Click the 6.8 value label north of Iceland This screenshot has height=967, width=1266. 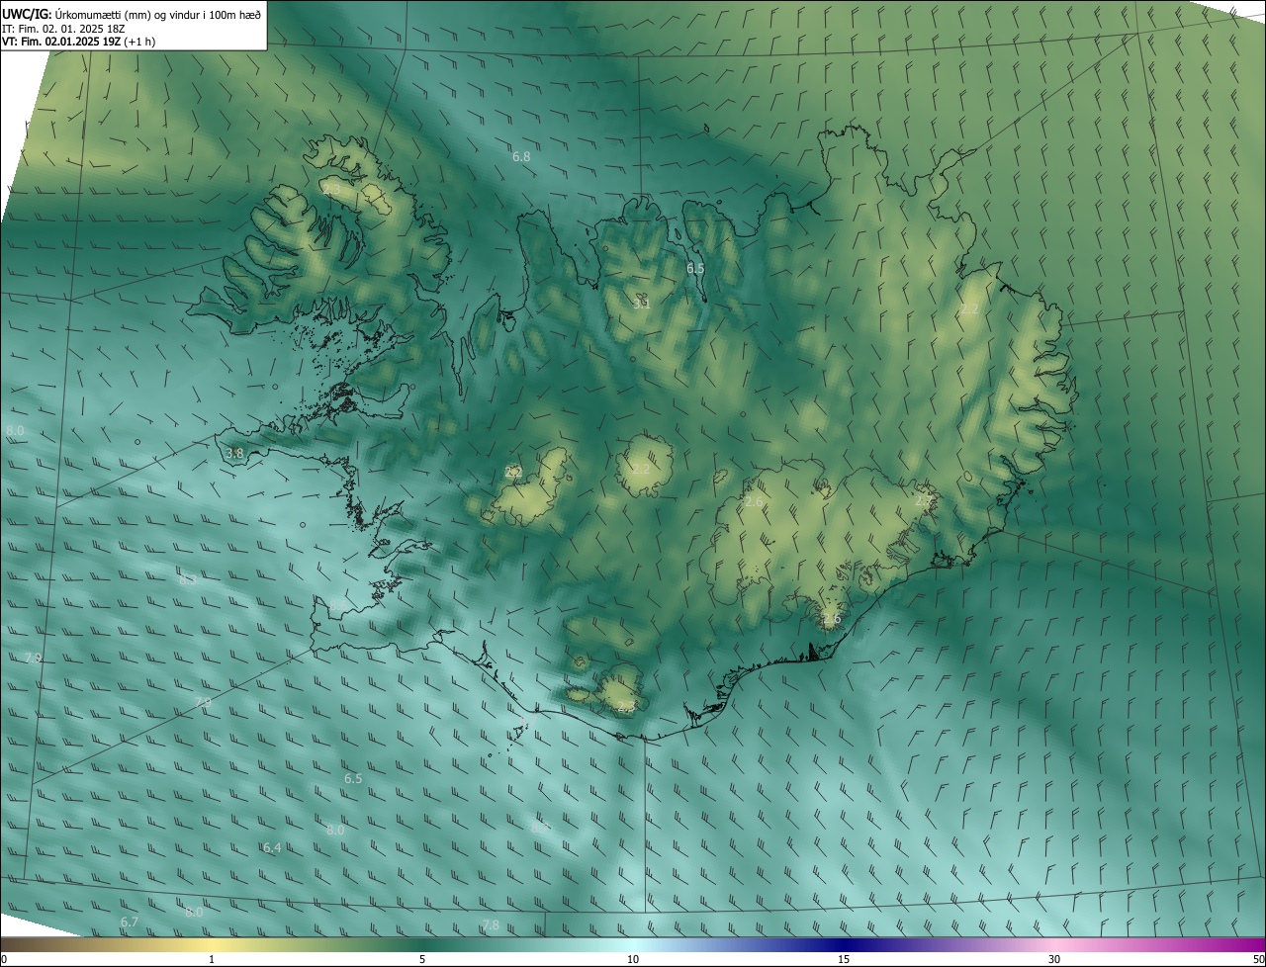(521, 156)
